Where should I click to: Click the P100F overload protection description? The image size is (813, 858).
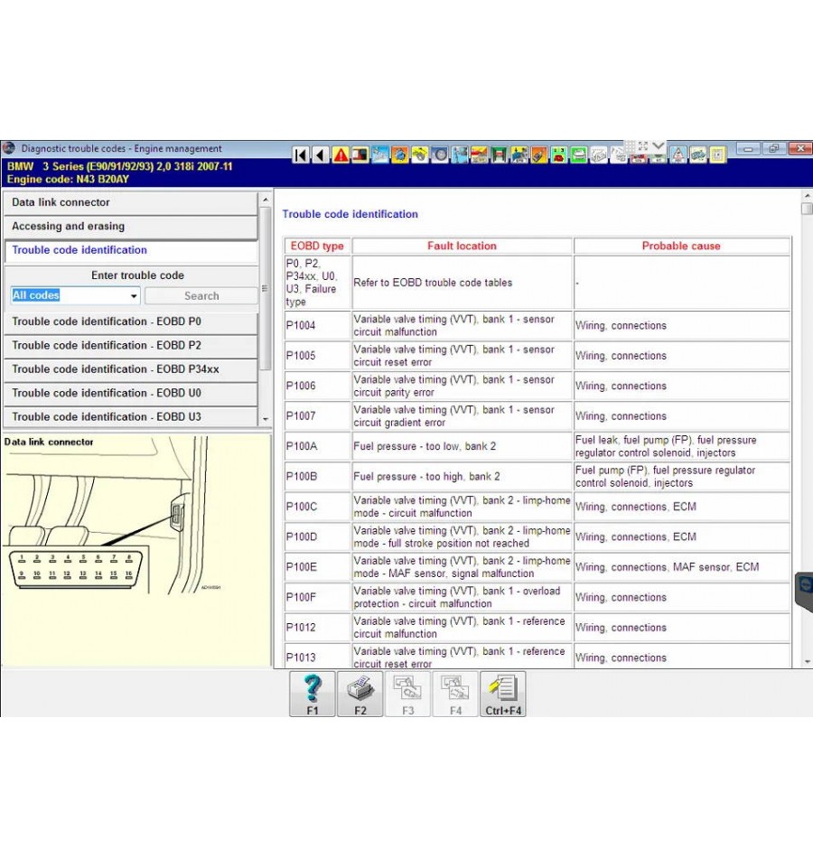(x=463, y=597)
